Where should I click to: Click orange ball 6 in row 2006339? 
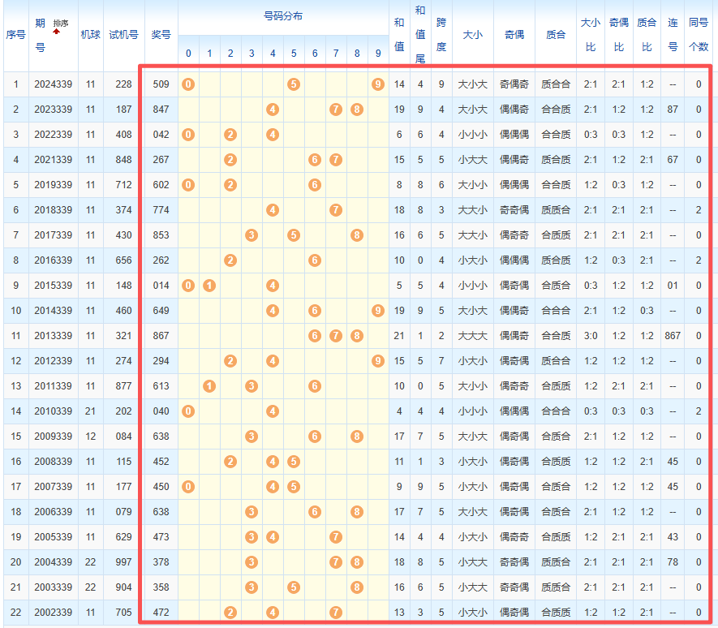[315, 512]
